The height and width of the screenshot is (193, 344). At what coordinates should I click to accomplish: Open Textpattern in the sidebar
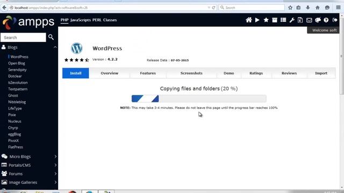coord(18,89)
